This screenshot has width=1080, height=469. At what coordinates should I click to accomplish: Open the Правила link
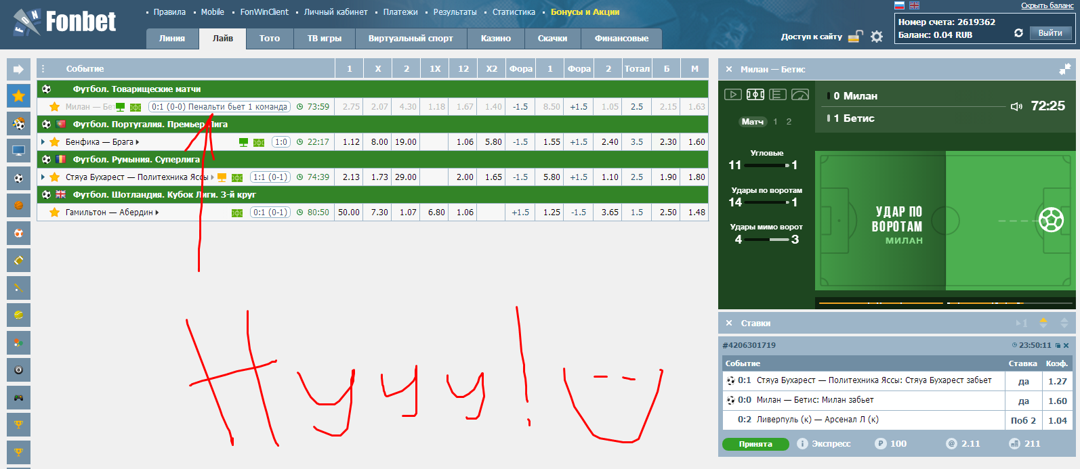(169, 12)
